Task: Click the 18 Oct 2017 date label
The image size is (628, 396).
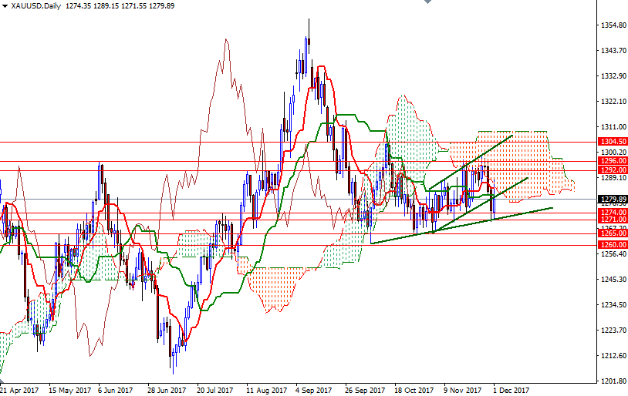Action: coord(414,390)
